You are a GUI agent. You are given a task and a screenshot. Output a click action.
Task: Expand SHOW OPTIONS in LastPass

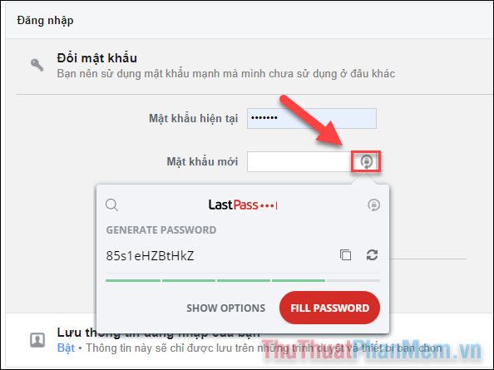(226, 308)
